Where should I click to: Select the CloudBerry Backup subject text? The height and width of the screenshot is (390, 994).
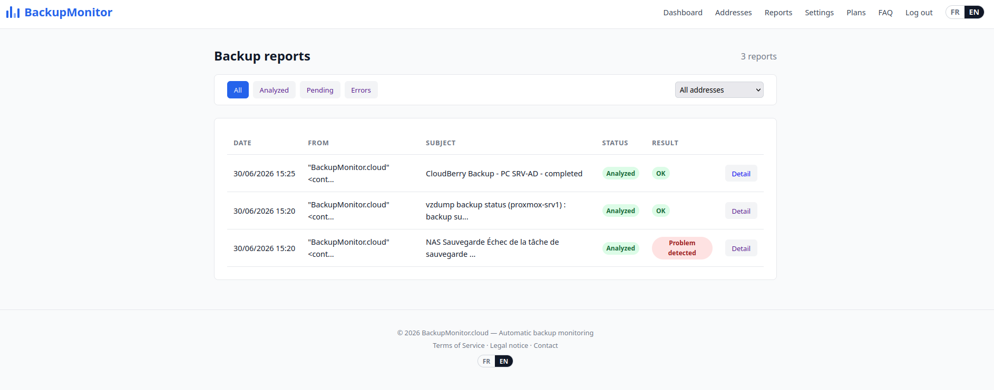click(x=504, y=174)
